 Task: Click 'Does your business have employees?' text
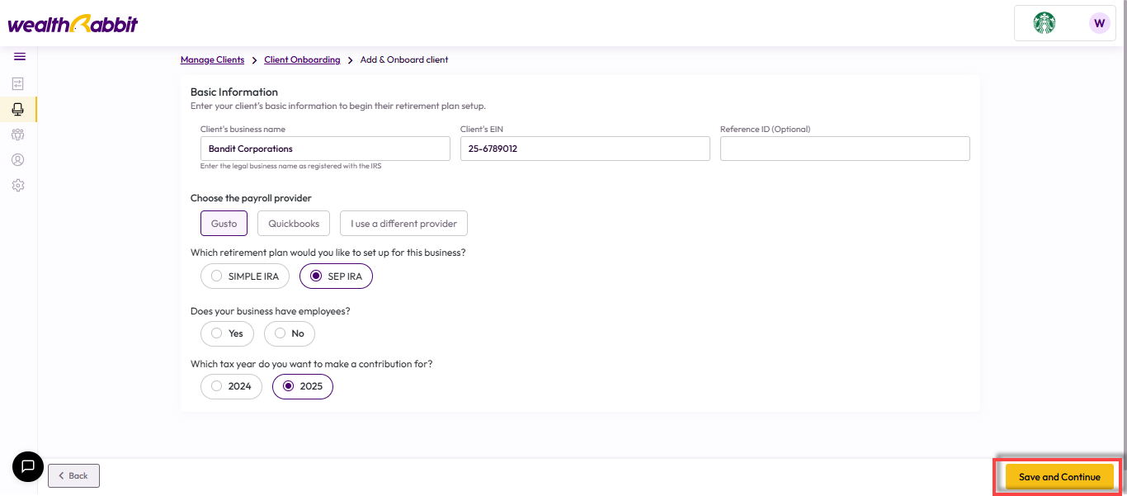pos(271,311)
